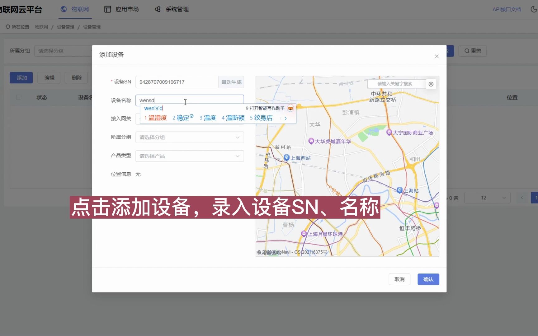538x336 pixels.
Task: Click the IME smart assistant avatar icon
Action: click(x=290, y=108)
